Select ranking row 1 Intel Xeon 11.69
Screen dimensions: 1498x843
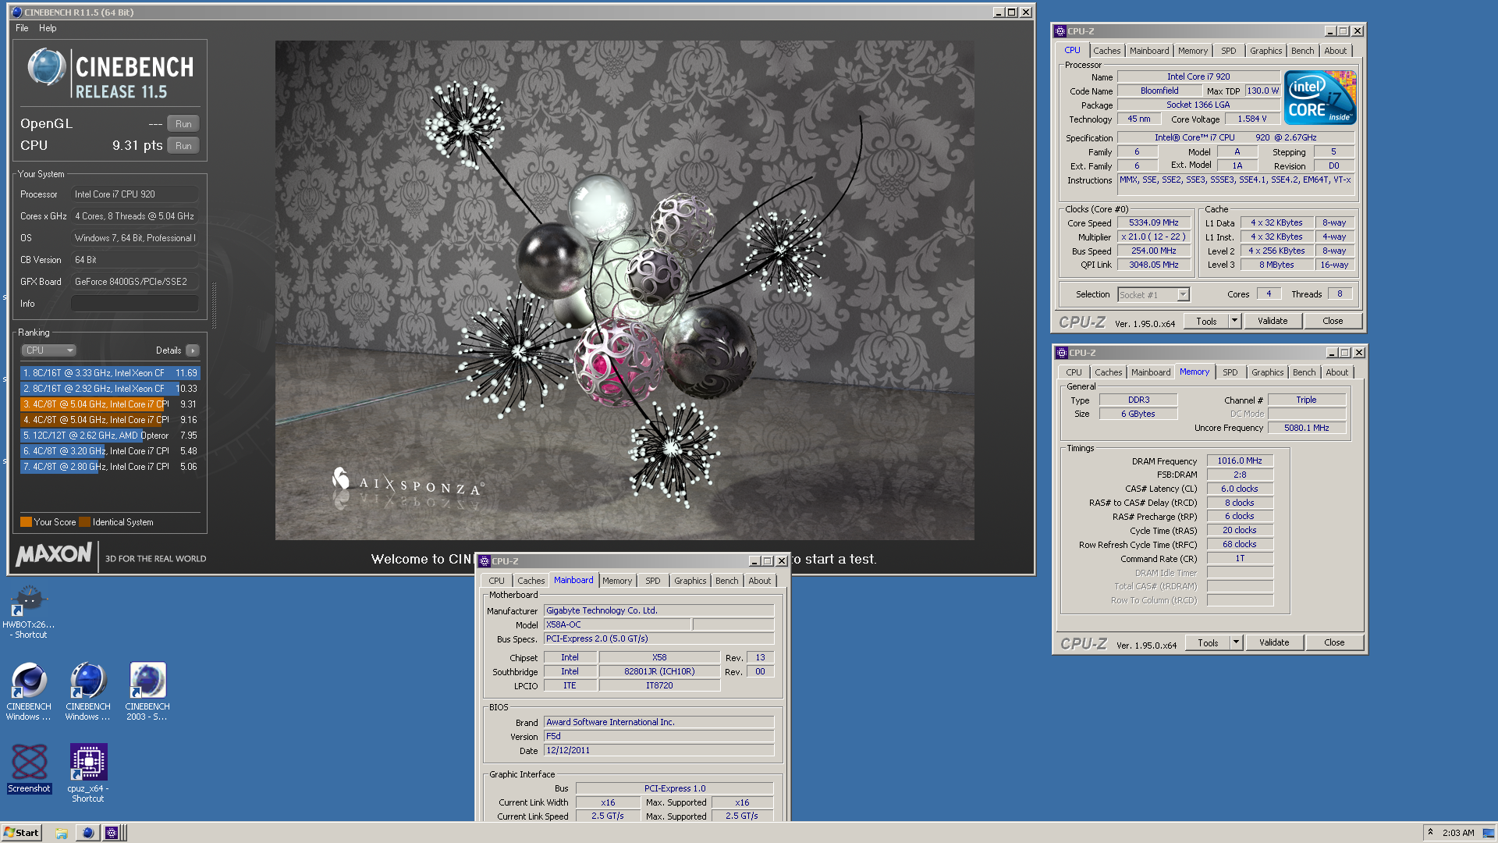click(x=110, y=373)
